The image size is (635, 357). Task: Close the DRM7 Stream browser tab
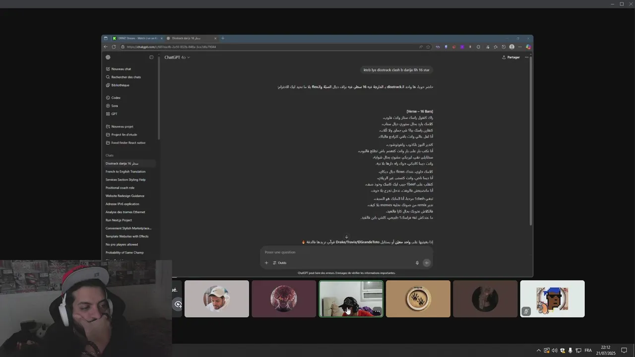pos(162,38)
